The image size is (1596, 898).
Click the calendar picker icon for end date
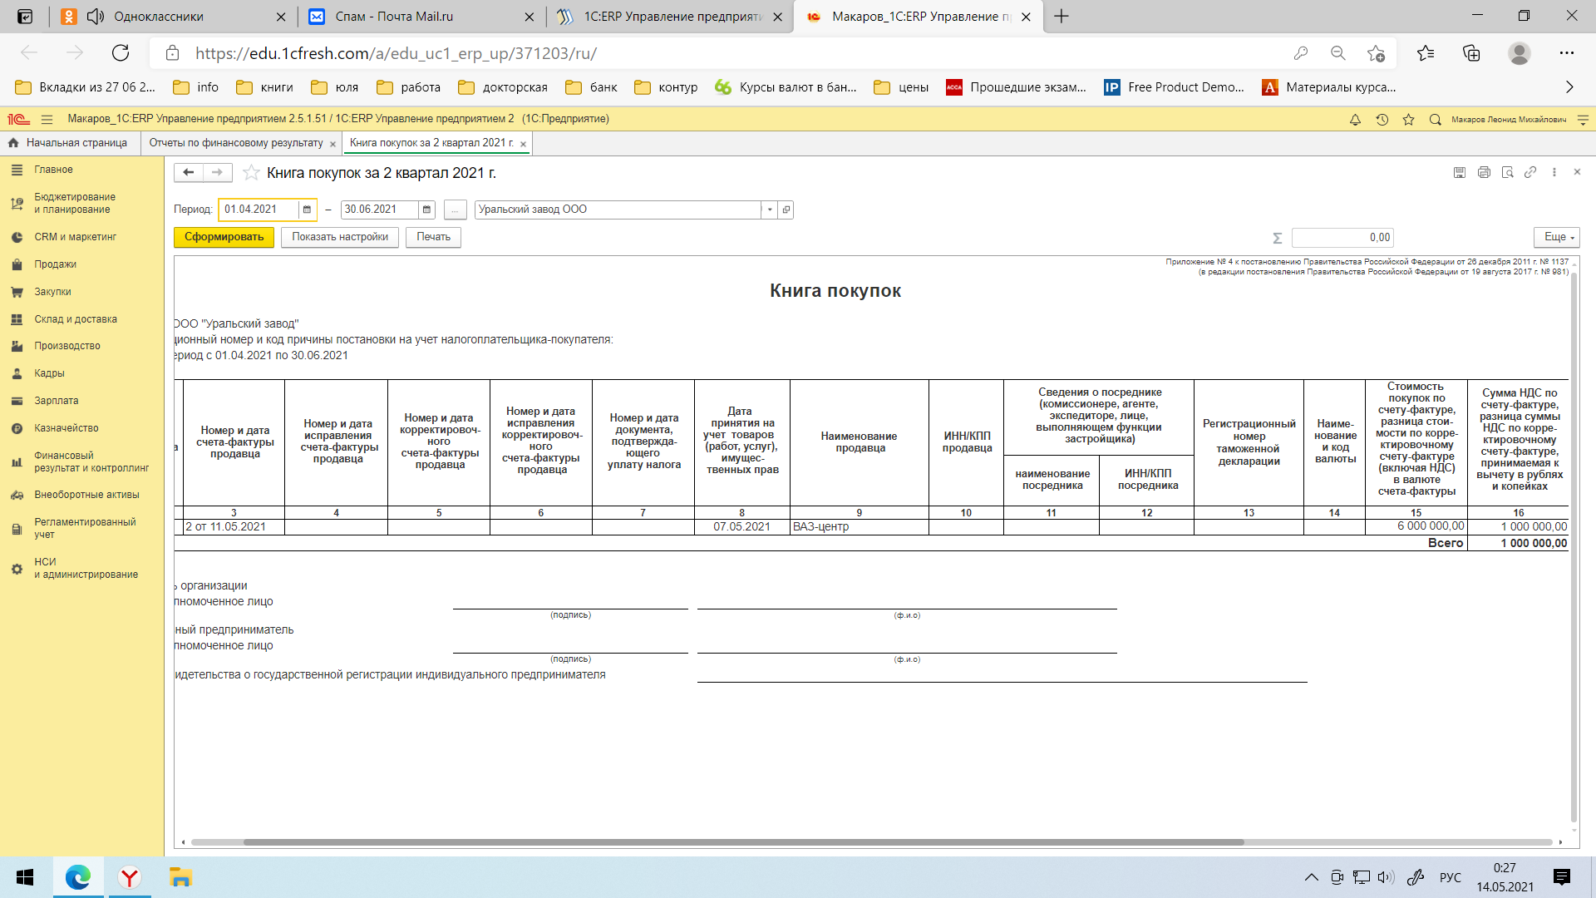(x=426, y=209)
